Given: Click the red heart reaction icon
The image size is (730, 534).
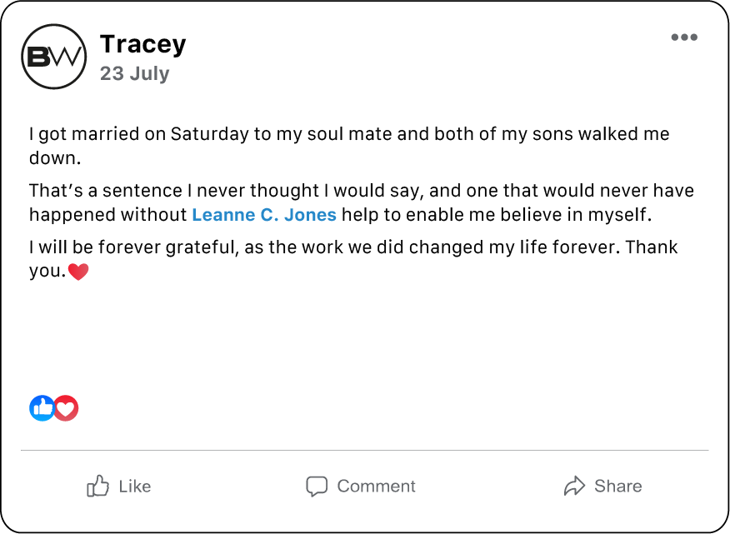Looking at the screenshot, I should point(67,407).
